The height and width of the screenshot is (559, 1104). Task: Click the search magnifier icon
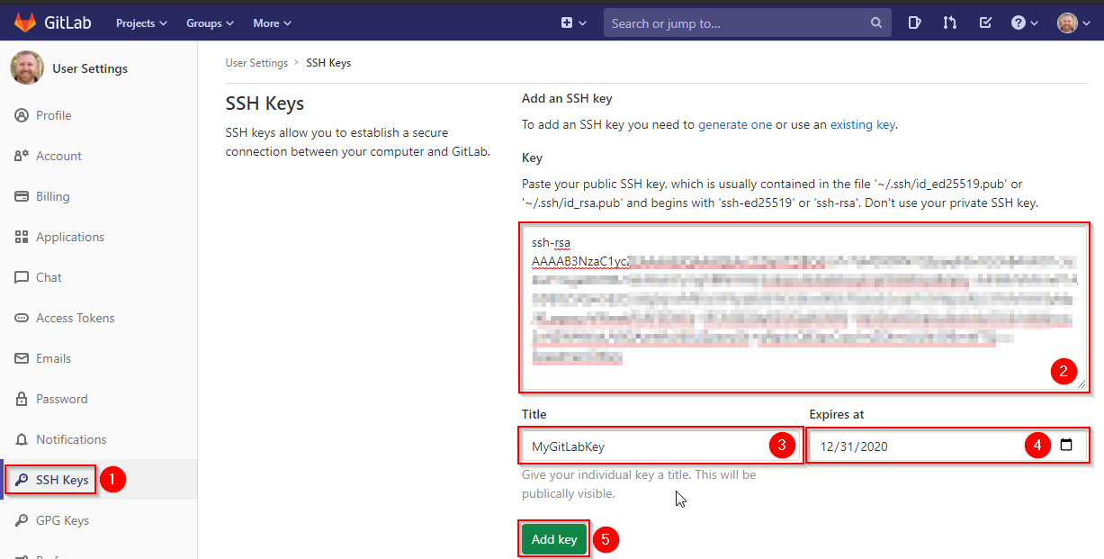(876, 23)
